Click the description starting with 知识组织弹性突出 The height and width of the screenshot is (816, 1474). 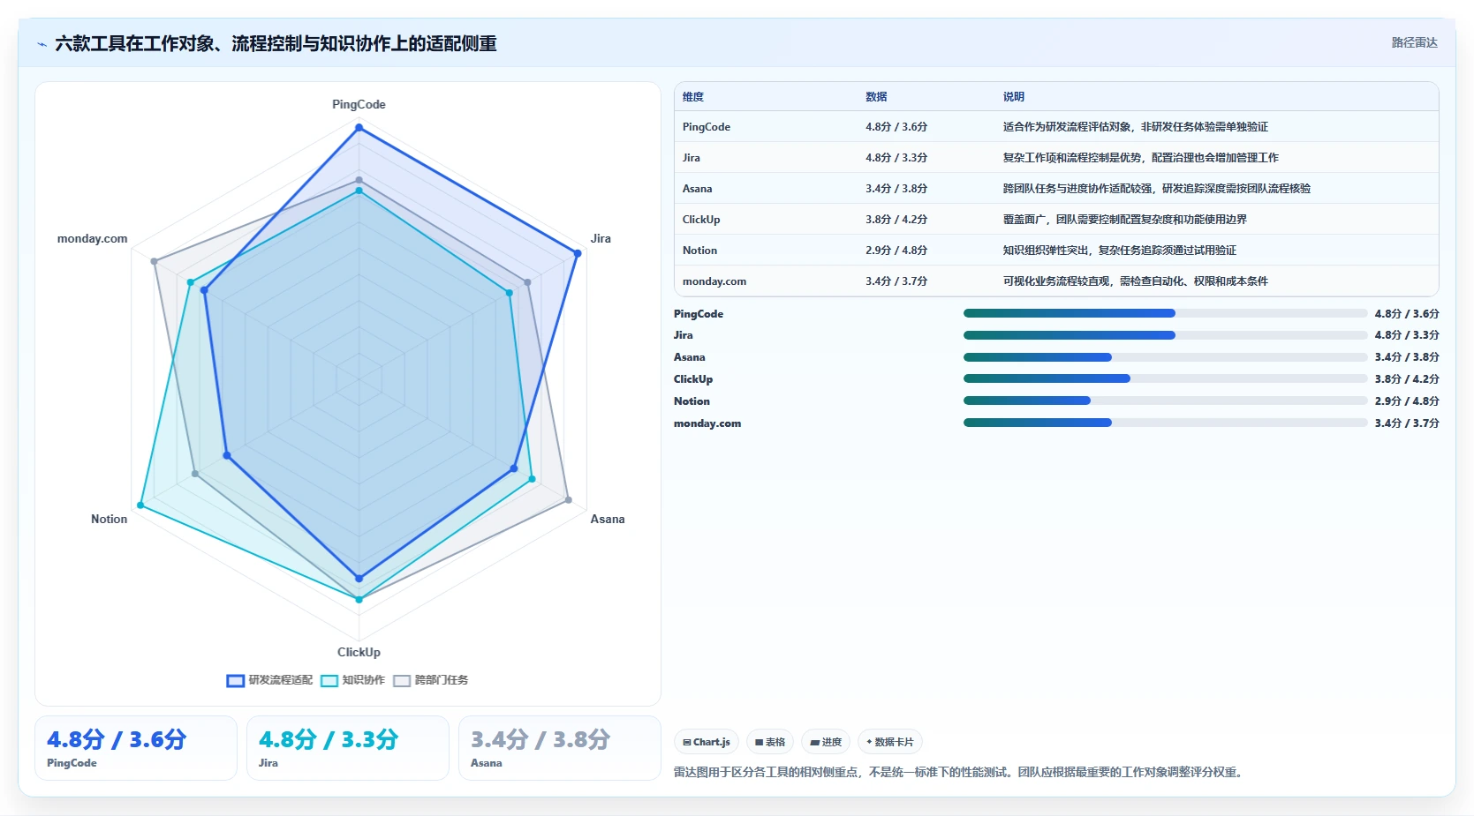coord(1120,251)
